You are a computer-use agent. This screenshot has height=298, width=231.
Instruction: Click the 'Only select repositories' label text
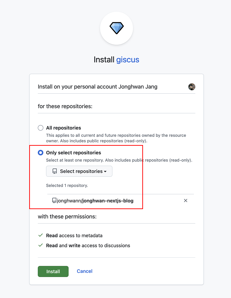[x=74, y=153]
